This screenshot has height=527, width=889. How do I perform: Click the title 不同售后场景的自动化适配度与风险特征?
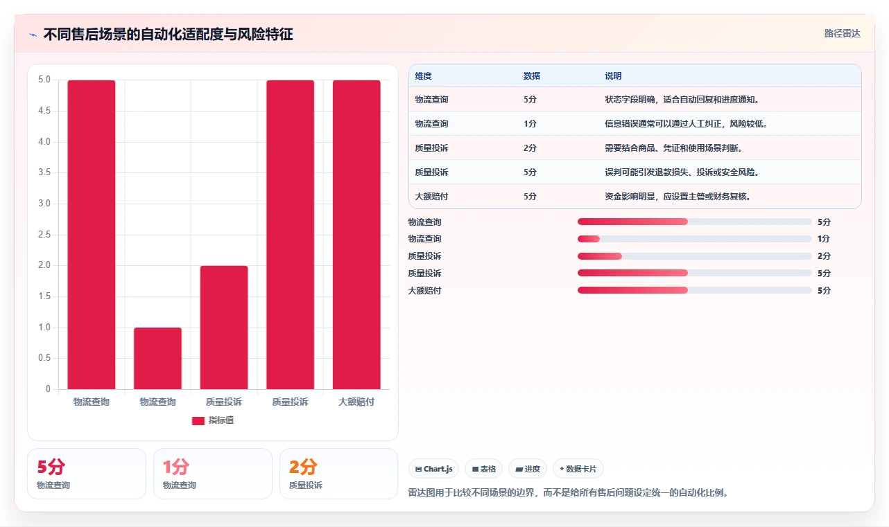169,35
